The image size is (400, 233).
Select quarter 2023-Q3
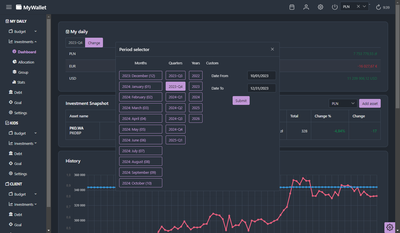(176, 76)
